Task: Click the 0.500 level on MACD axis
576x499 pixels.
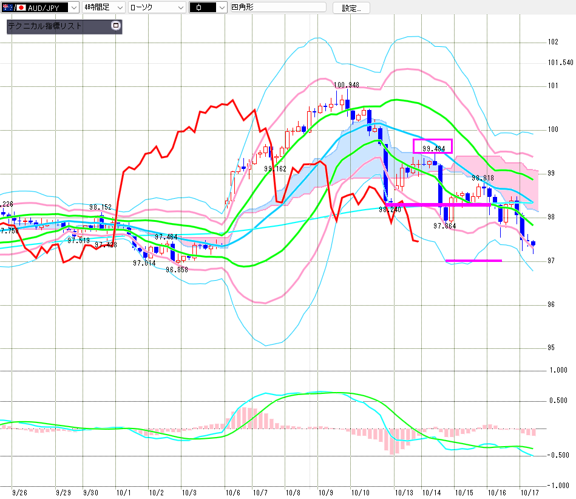Action: (558, 400)
